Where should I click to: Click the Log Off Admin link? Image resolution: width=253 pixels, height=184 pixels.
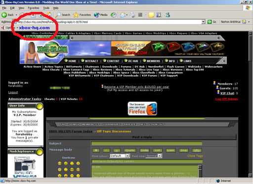(226, 99)
